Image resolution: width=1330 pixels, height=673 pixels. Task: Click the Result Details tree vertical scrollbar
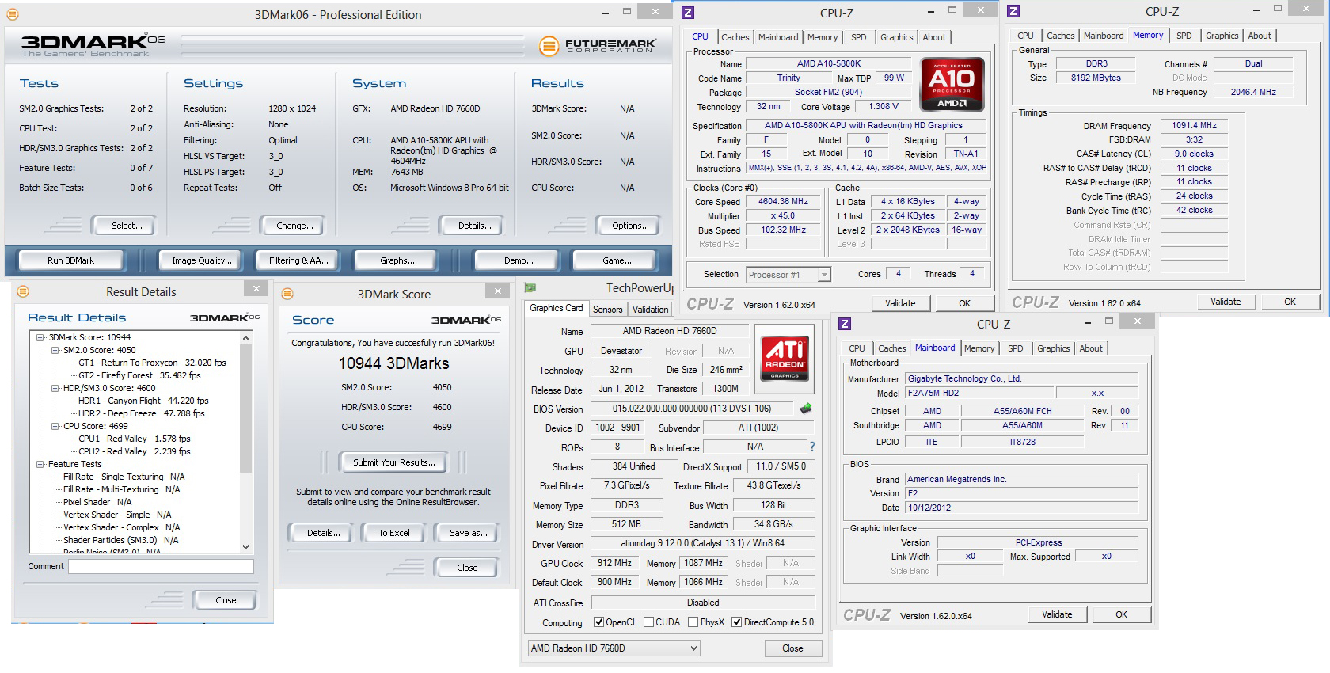pyautogui.click(x=245, y=442)
